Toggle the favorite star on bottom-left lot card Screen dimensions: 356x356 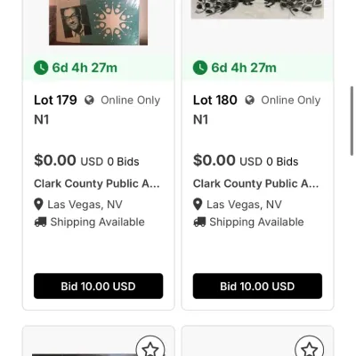pos(150,348)
